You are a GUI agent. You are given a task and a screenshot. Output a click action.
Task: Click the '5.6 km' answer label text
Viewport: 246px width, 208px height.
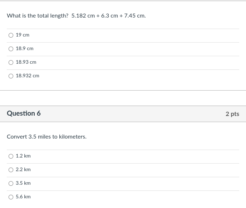23,197
